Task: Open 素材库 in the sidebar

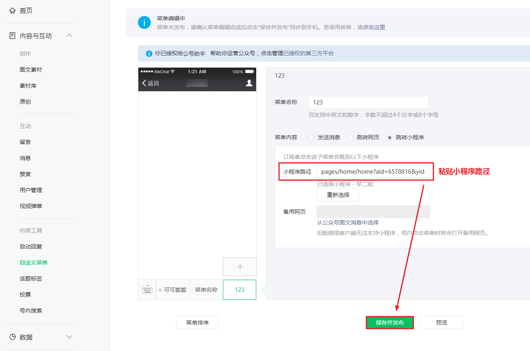Action: 28,86
